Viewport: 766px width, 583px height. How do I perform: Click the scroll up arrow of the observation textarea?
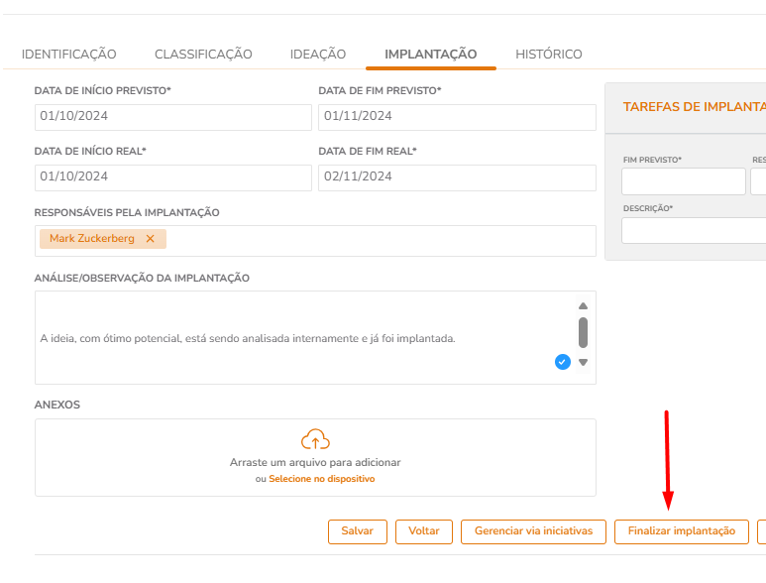[x=583, y=306]
